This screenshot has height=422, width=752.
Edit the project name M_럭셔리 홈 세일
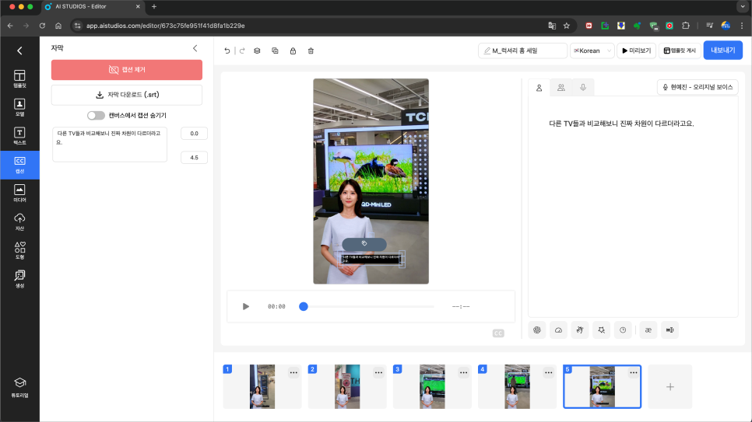[x=523, y=51]
